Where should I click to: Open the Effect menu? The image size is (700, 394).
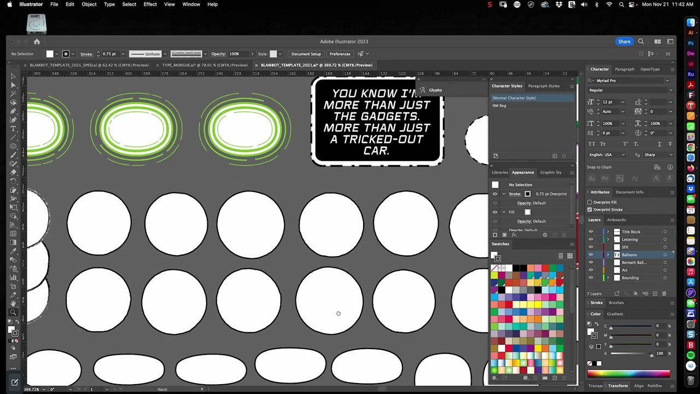[x=150, y=4]
